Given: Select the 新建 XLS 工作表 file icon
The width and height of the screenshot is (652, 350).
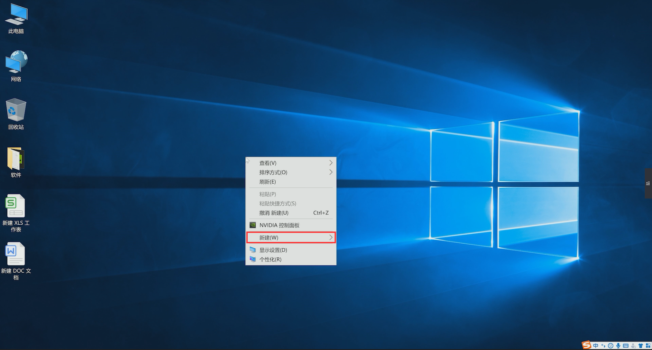Looking at the screenshot, I should coord(16,213).
